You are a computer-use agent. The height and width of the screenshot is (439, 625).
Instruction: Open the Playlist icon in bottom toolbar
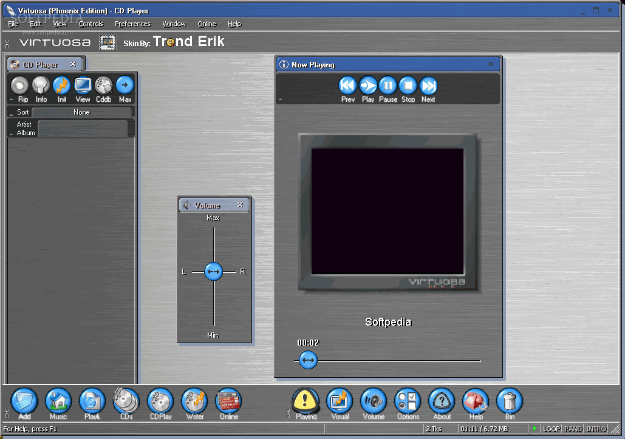point(92,401)
